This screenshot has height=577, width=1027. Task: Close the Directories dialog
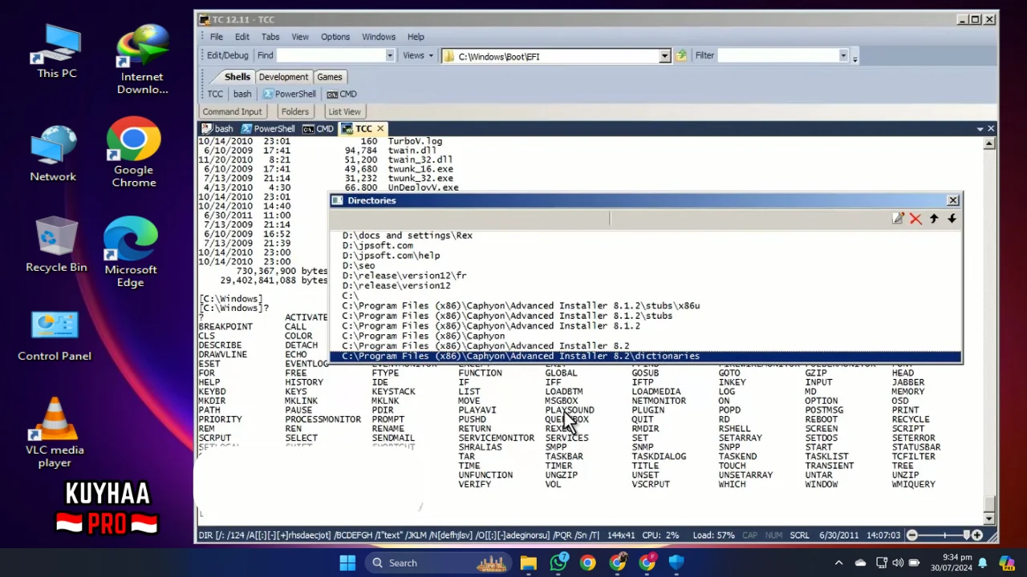point(952,200)
